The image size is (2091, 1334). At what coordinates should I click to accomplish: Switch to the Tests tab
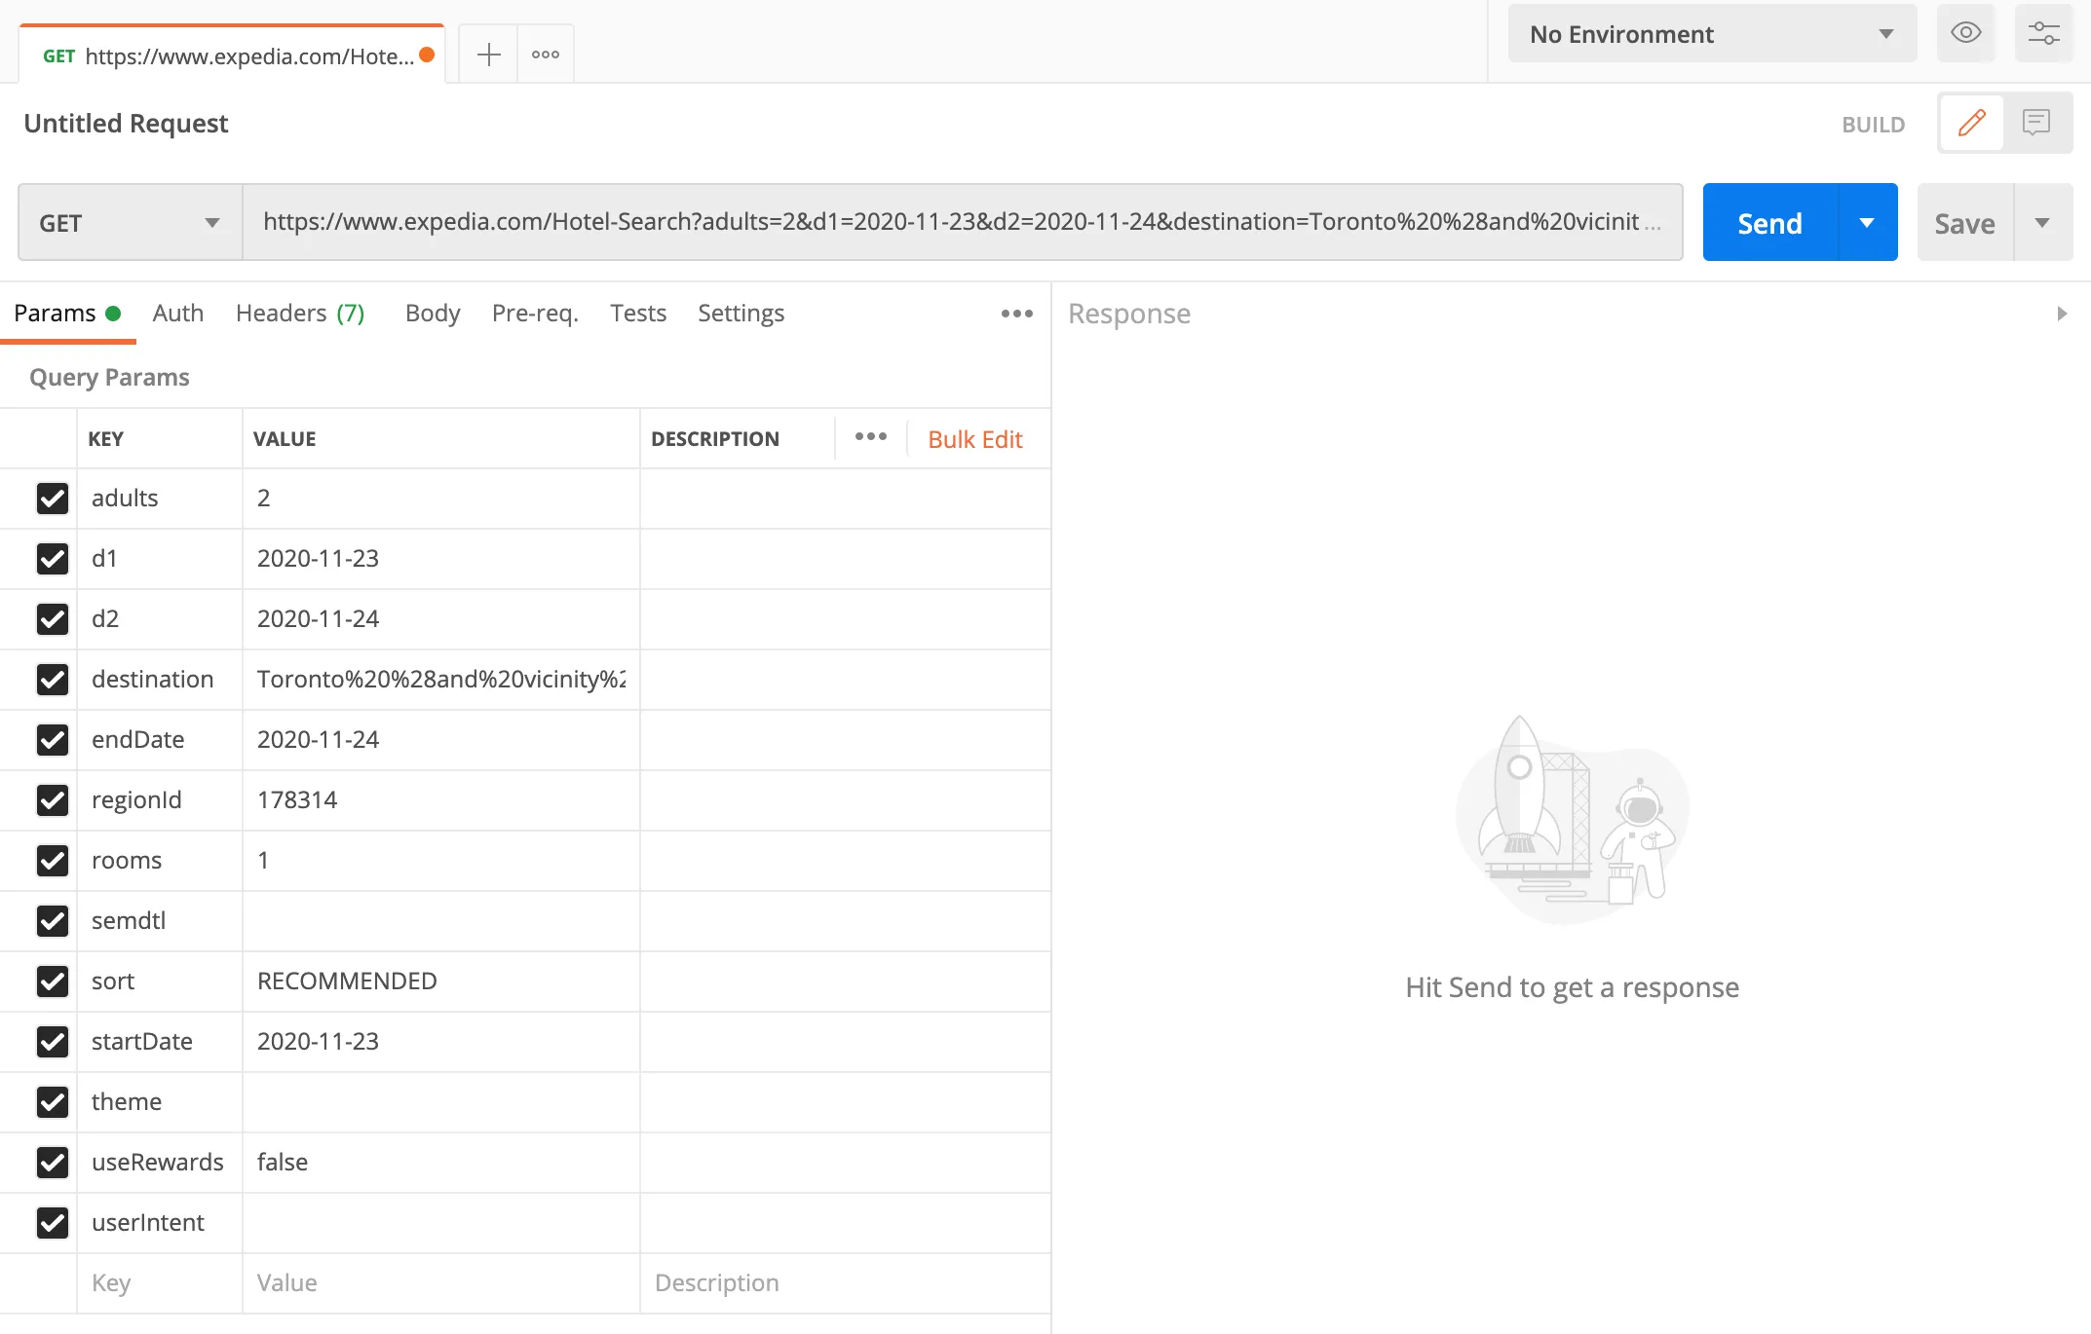(x=638, y=314)
